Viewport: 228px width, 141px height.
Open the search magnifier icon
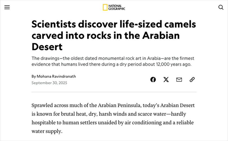tap(221, 7)
